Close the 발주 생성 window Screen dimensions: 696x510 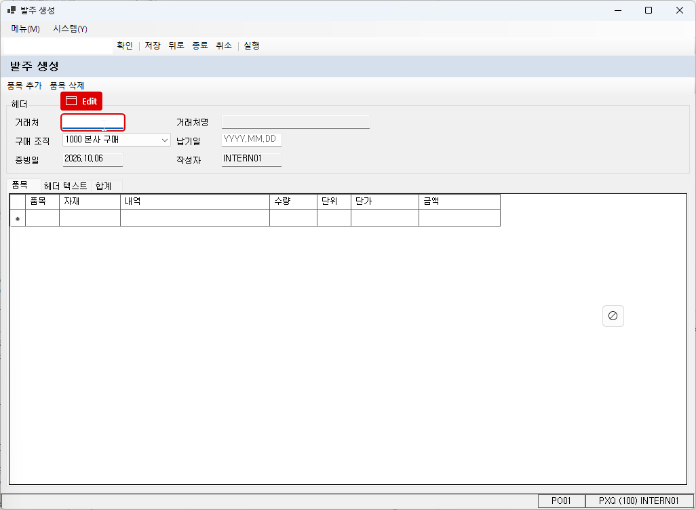pyautogui.click(x=680, y=10)
